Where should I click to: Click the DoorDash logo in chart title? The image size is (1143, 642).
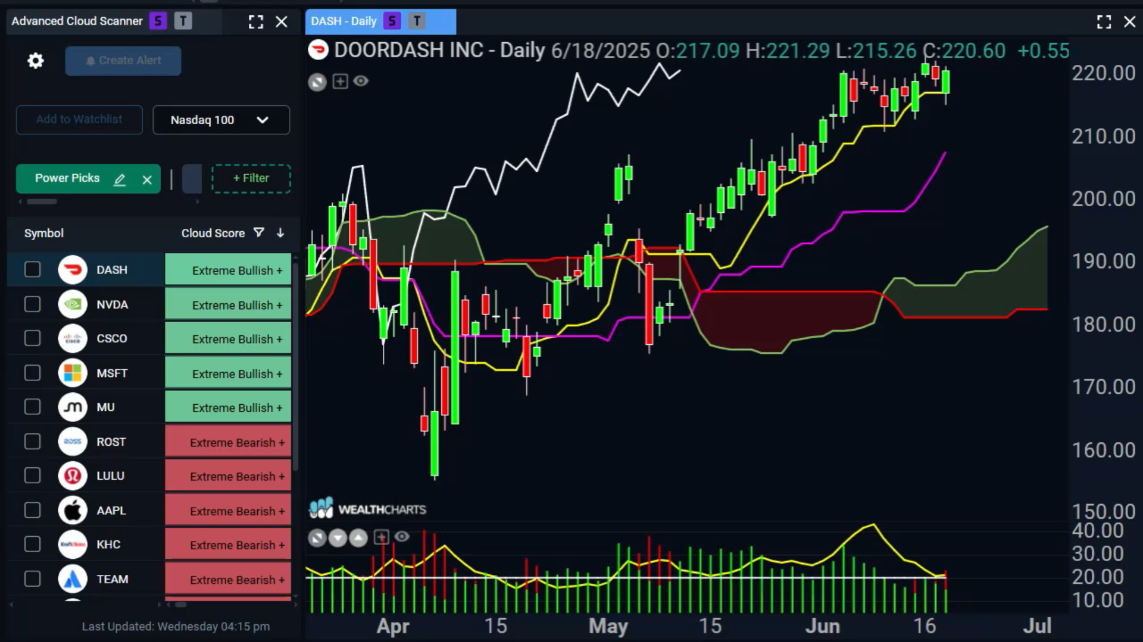tap(318, 50)
